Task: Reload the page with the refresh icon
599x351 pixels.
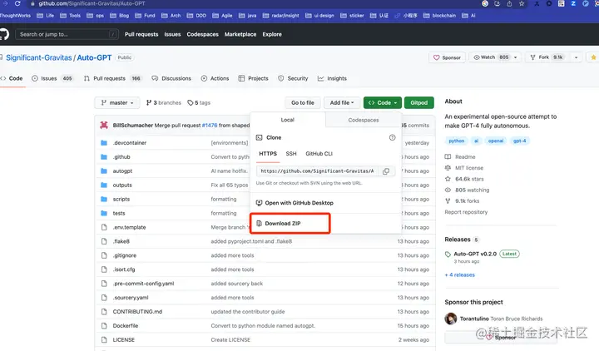Action: pyautogui.click(x=17, y=3)
